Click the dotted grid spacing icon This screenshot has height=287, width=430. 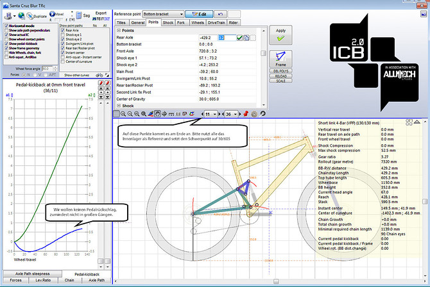(178, 114)
